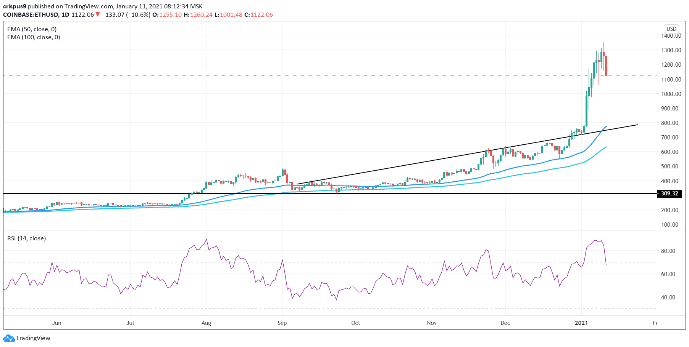Click the 1000.00 price axis label

671,94
